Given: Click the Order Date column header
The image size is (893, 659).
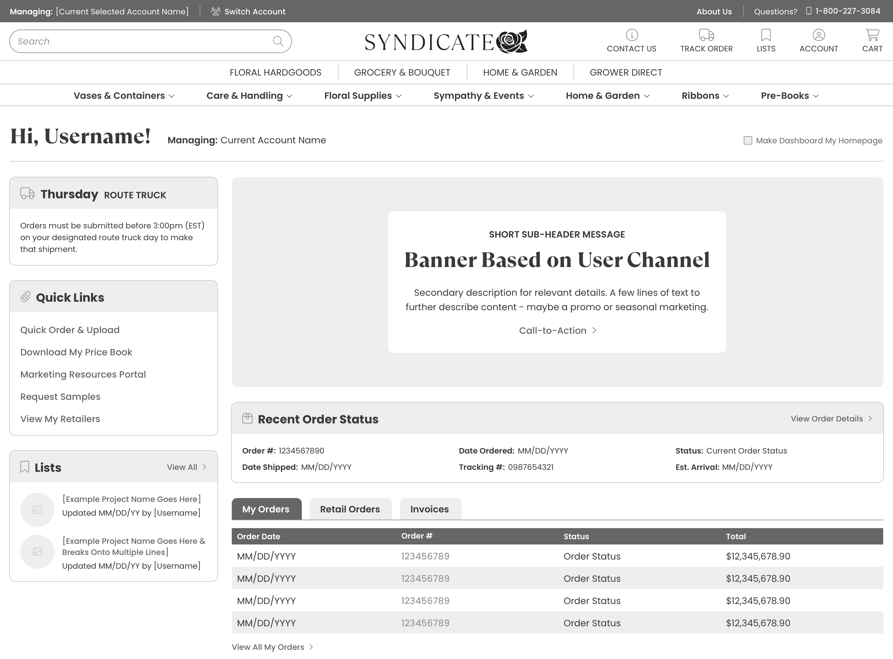Looking at the screenshot, I should [x=259, y=537].
